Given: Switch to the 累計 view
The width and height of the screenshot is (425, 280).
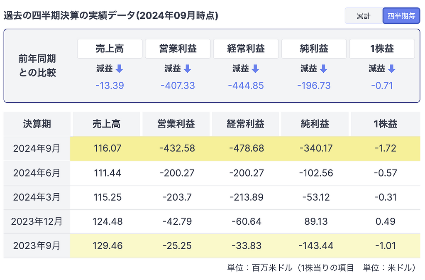Looking at the screenshot, I should [x=364, y=16].
